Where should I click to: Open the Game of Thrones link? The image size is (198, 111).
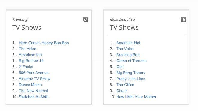click(x=131, y=61)
